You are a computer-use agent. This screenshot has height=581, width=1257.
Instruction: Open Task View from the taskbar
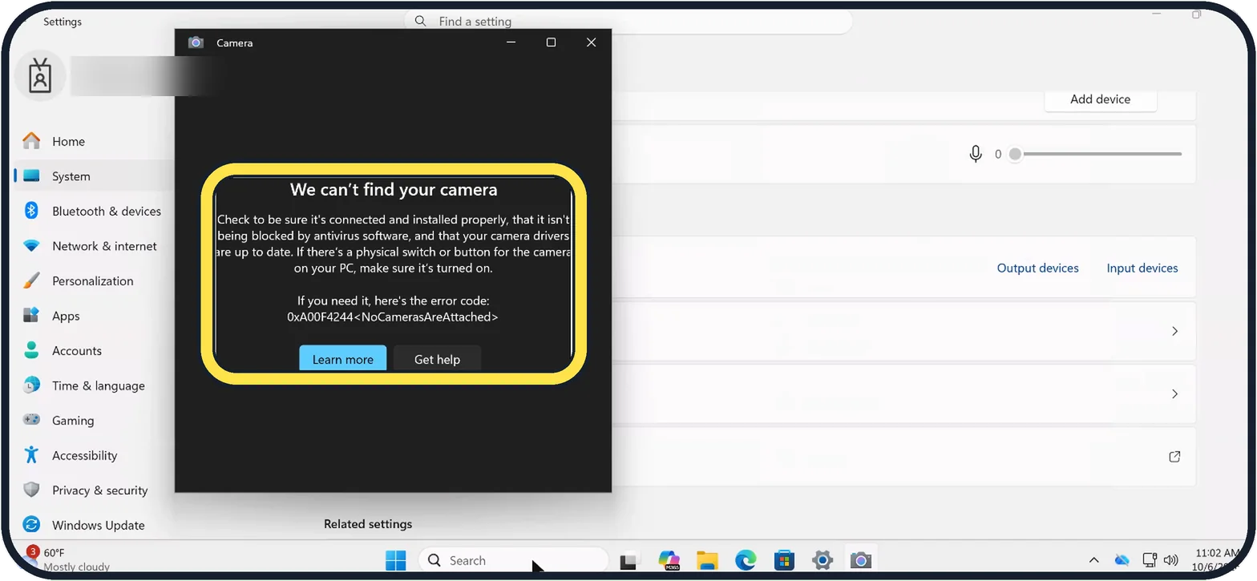[628, 561]
